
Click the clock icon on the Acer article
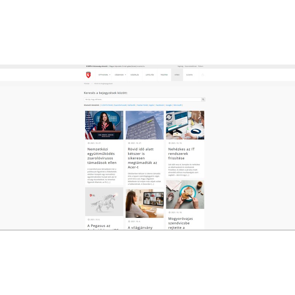(x=129, y=143)
